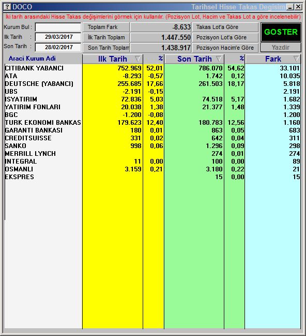Select the CITIBANK YABANCI row
Screen dimensions: 306x336
tap(152, 68)
